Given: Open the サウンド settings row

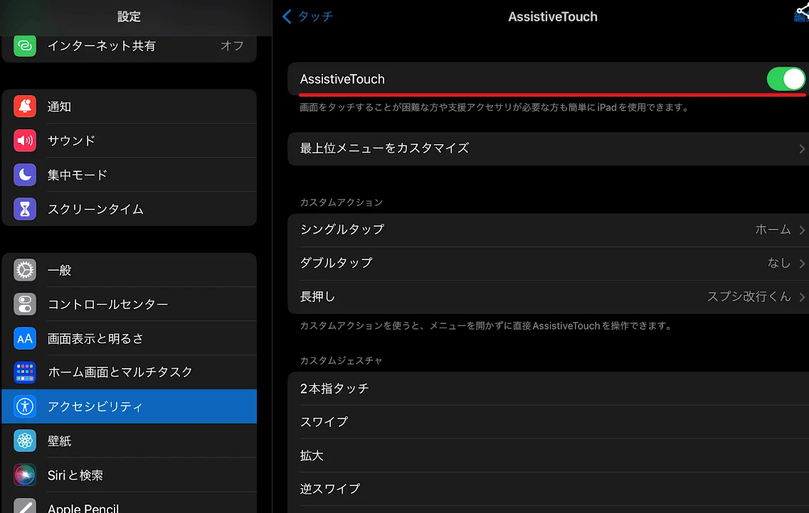Looking at the screenshot, I should click(129, 141).
